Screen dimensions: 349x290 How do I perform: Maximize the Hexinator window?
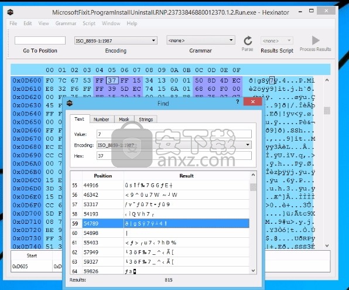[x=312, y=11]
